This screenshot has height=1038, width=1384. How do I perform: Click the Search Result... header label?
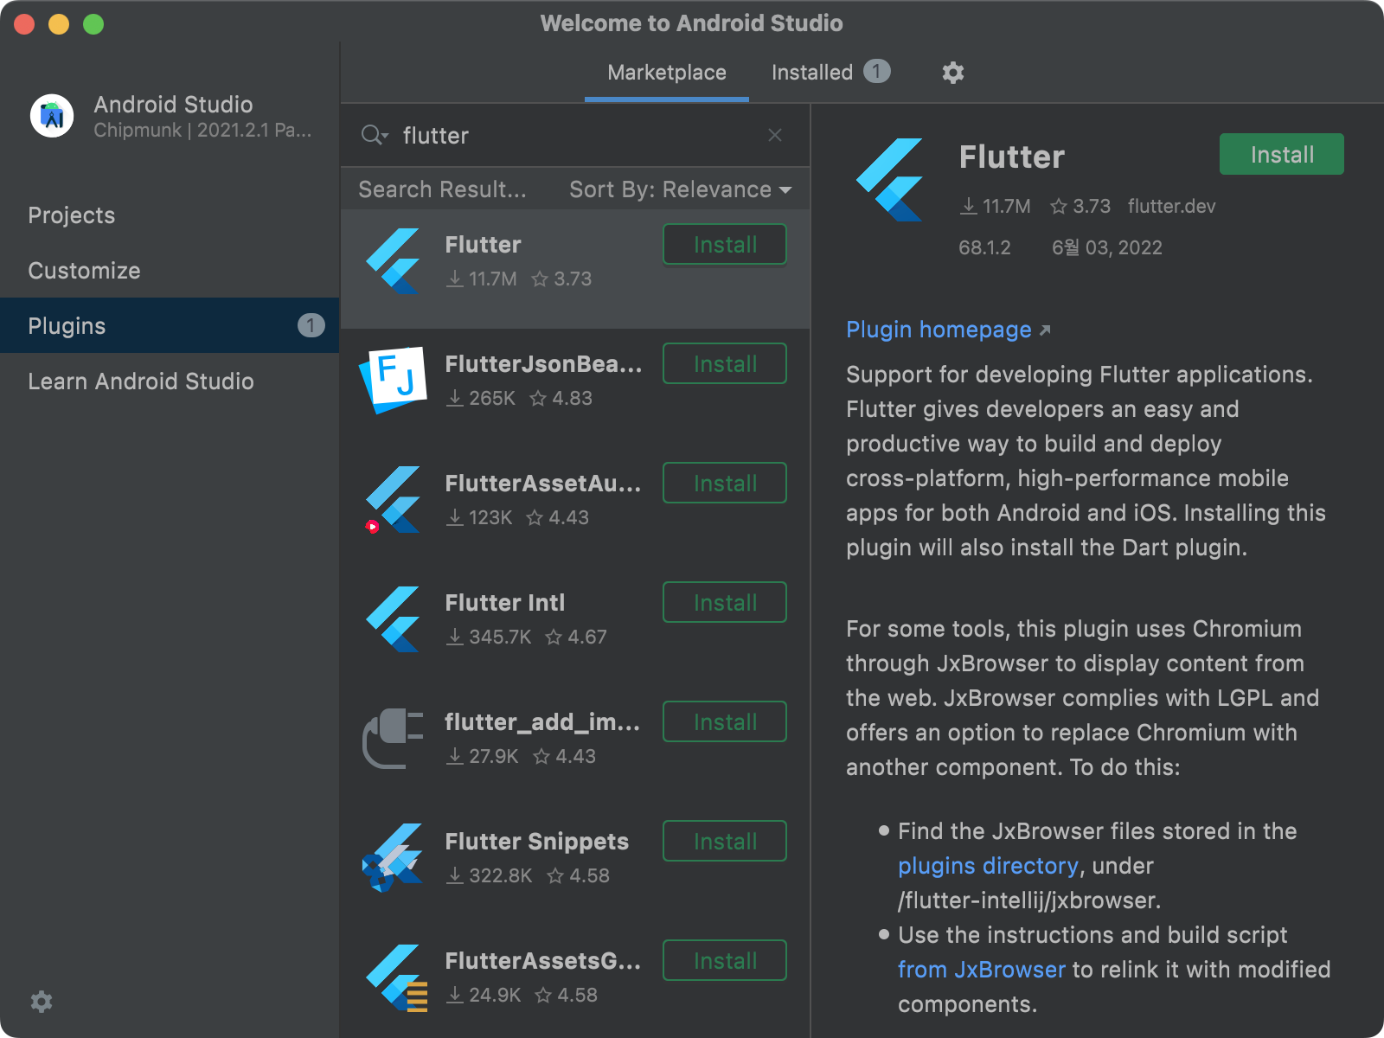point(442,189)
